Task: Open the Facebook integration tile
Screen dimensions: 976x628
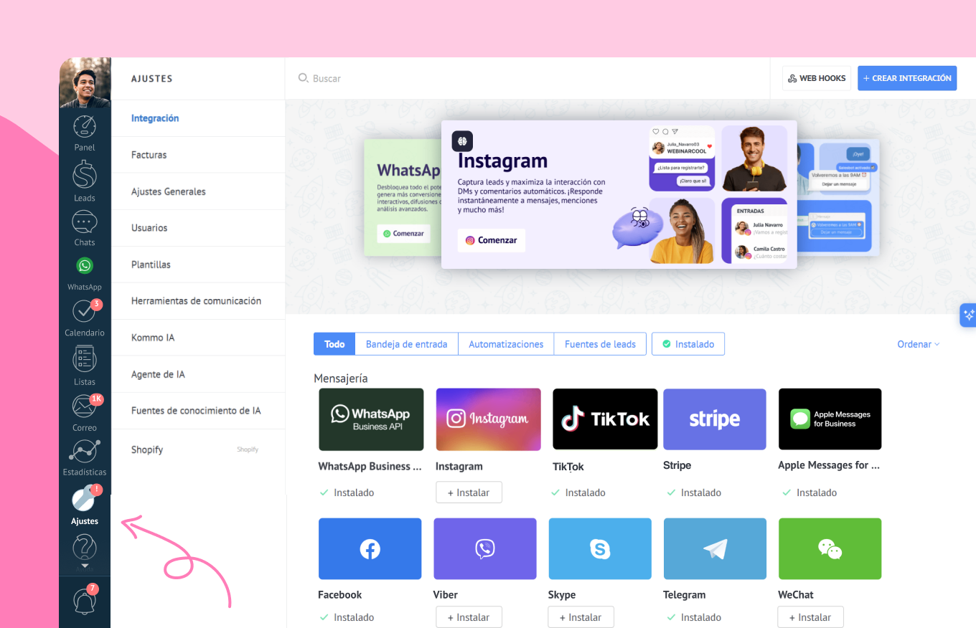Action: tap(370, 549)
